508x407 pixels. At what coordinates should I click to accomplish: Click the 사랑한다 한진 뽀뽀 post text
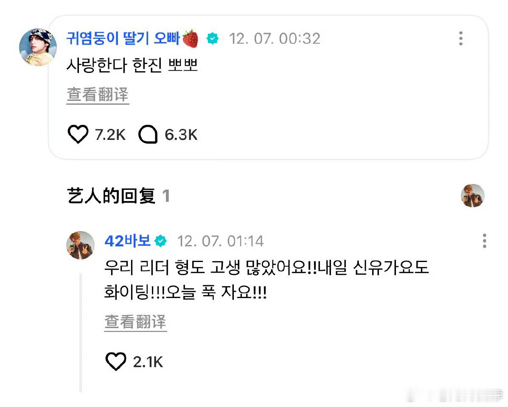[132, 65]
